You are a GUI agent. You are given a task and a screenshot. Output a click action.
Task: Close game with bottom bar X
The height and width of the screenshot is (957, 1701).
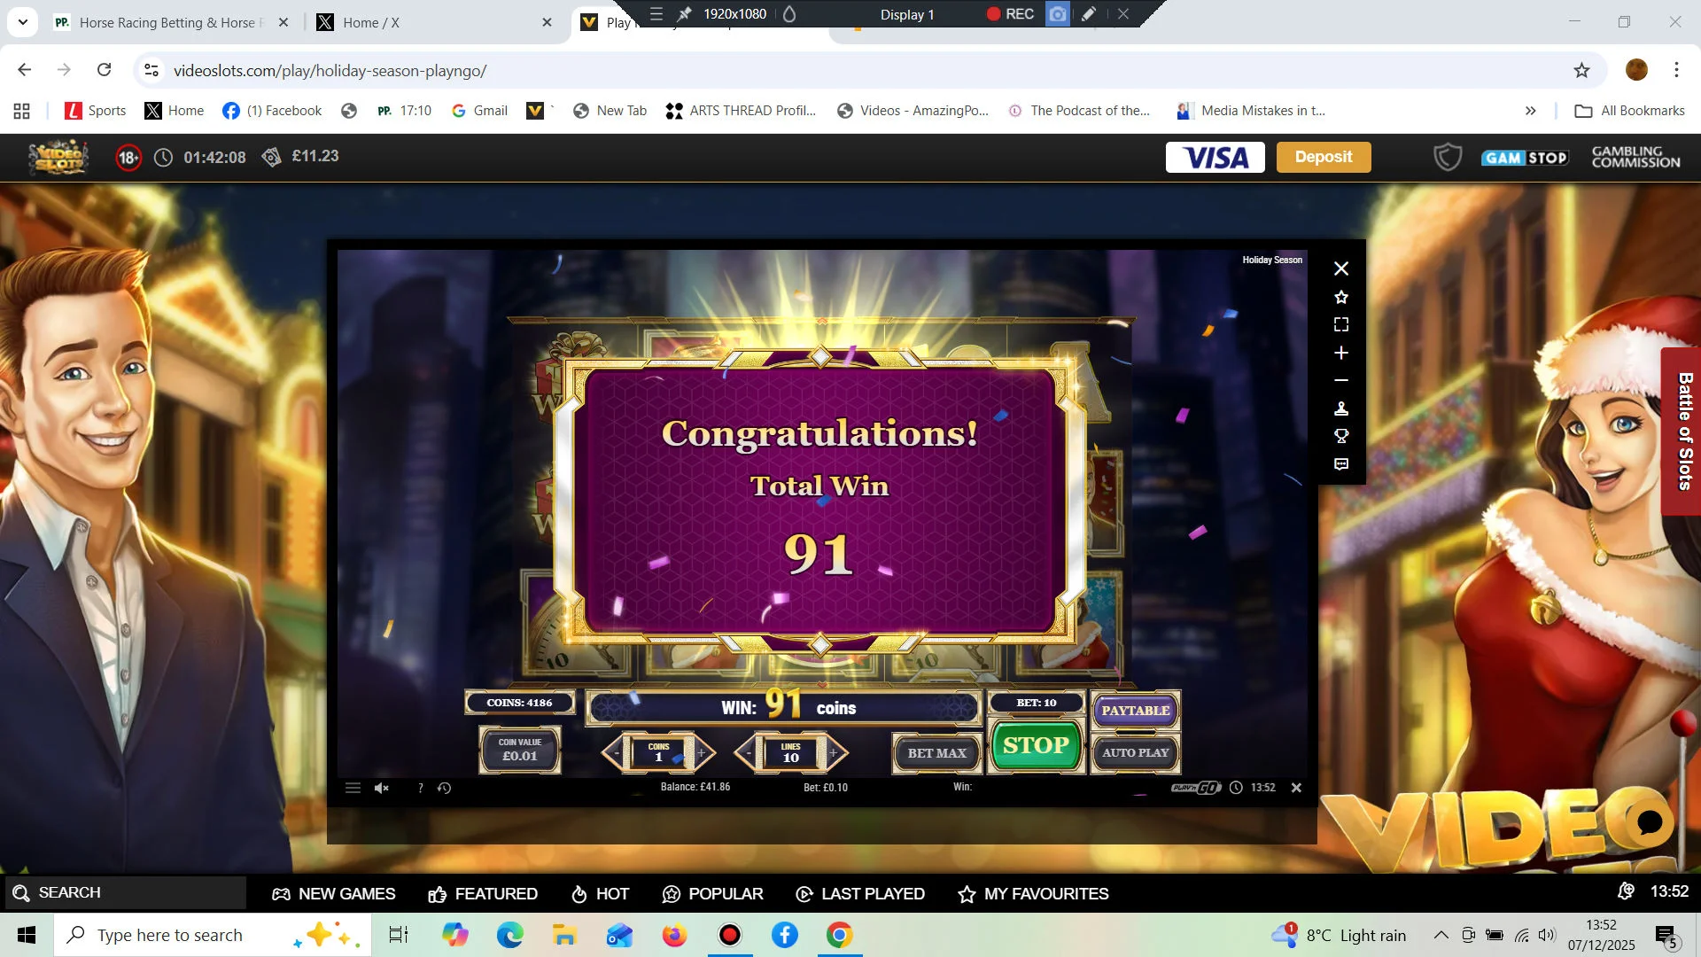[x=1296, y=788]
